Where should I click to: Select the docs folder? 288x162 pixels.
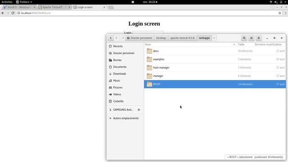tap(215, 51)
